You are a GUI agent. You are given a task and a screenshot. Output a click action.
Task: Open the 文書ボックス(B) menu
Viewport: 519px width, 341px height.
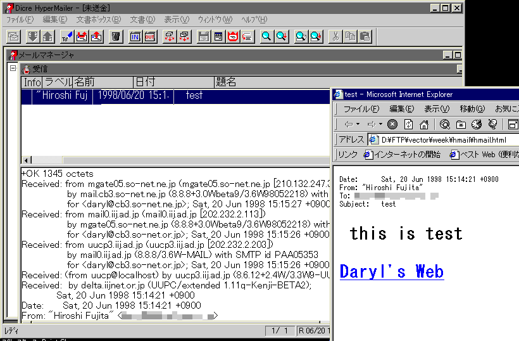99,20
